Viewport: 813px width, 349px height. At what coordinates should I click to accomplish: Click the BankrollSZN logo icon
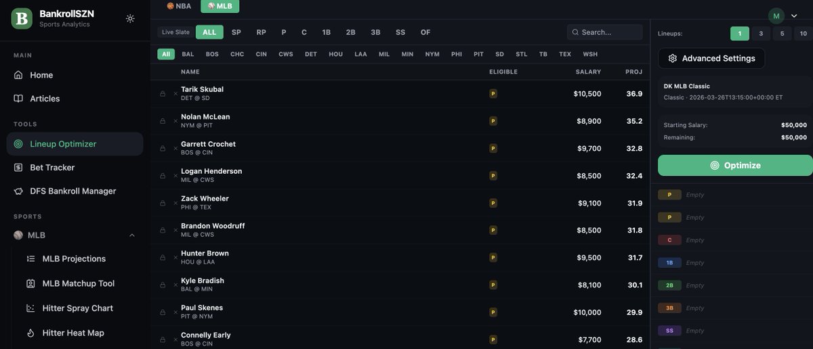click(x=22, y=18)
